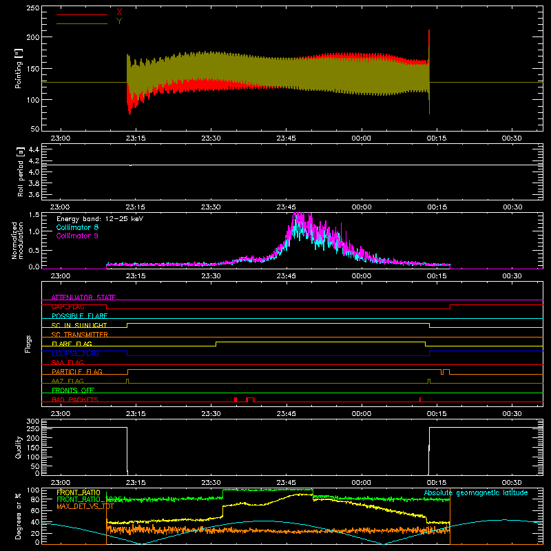Select the cyan Collimator 8 legend entry
The image size is (551, 551).
pyautogui.click(x=77, y=227)
